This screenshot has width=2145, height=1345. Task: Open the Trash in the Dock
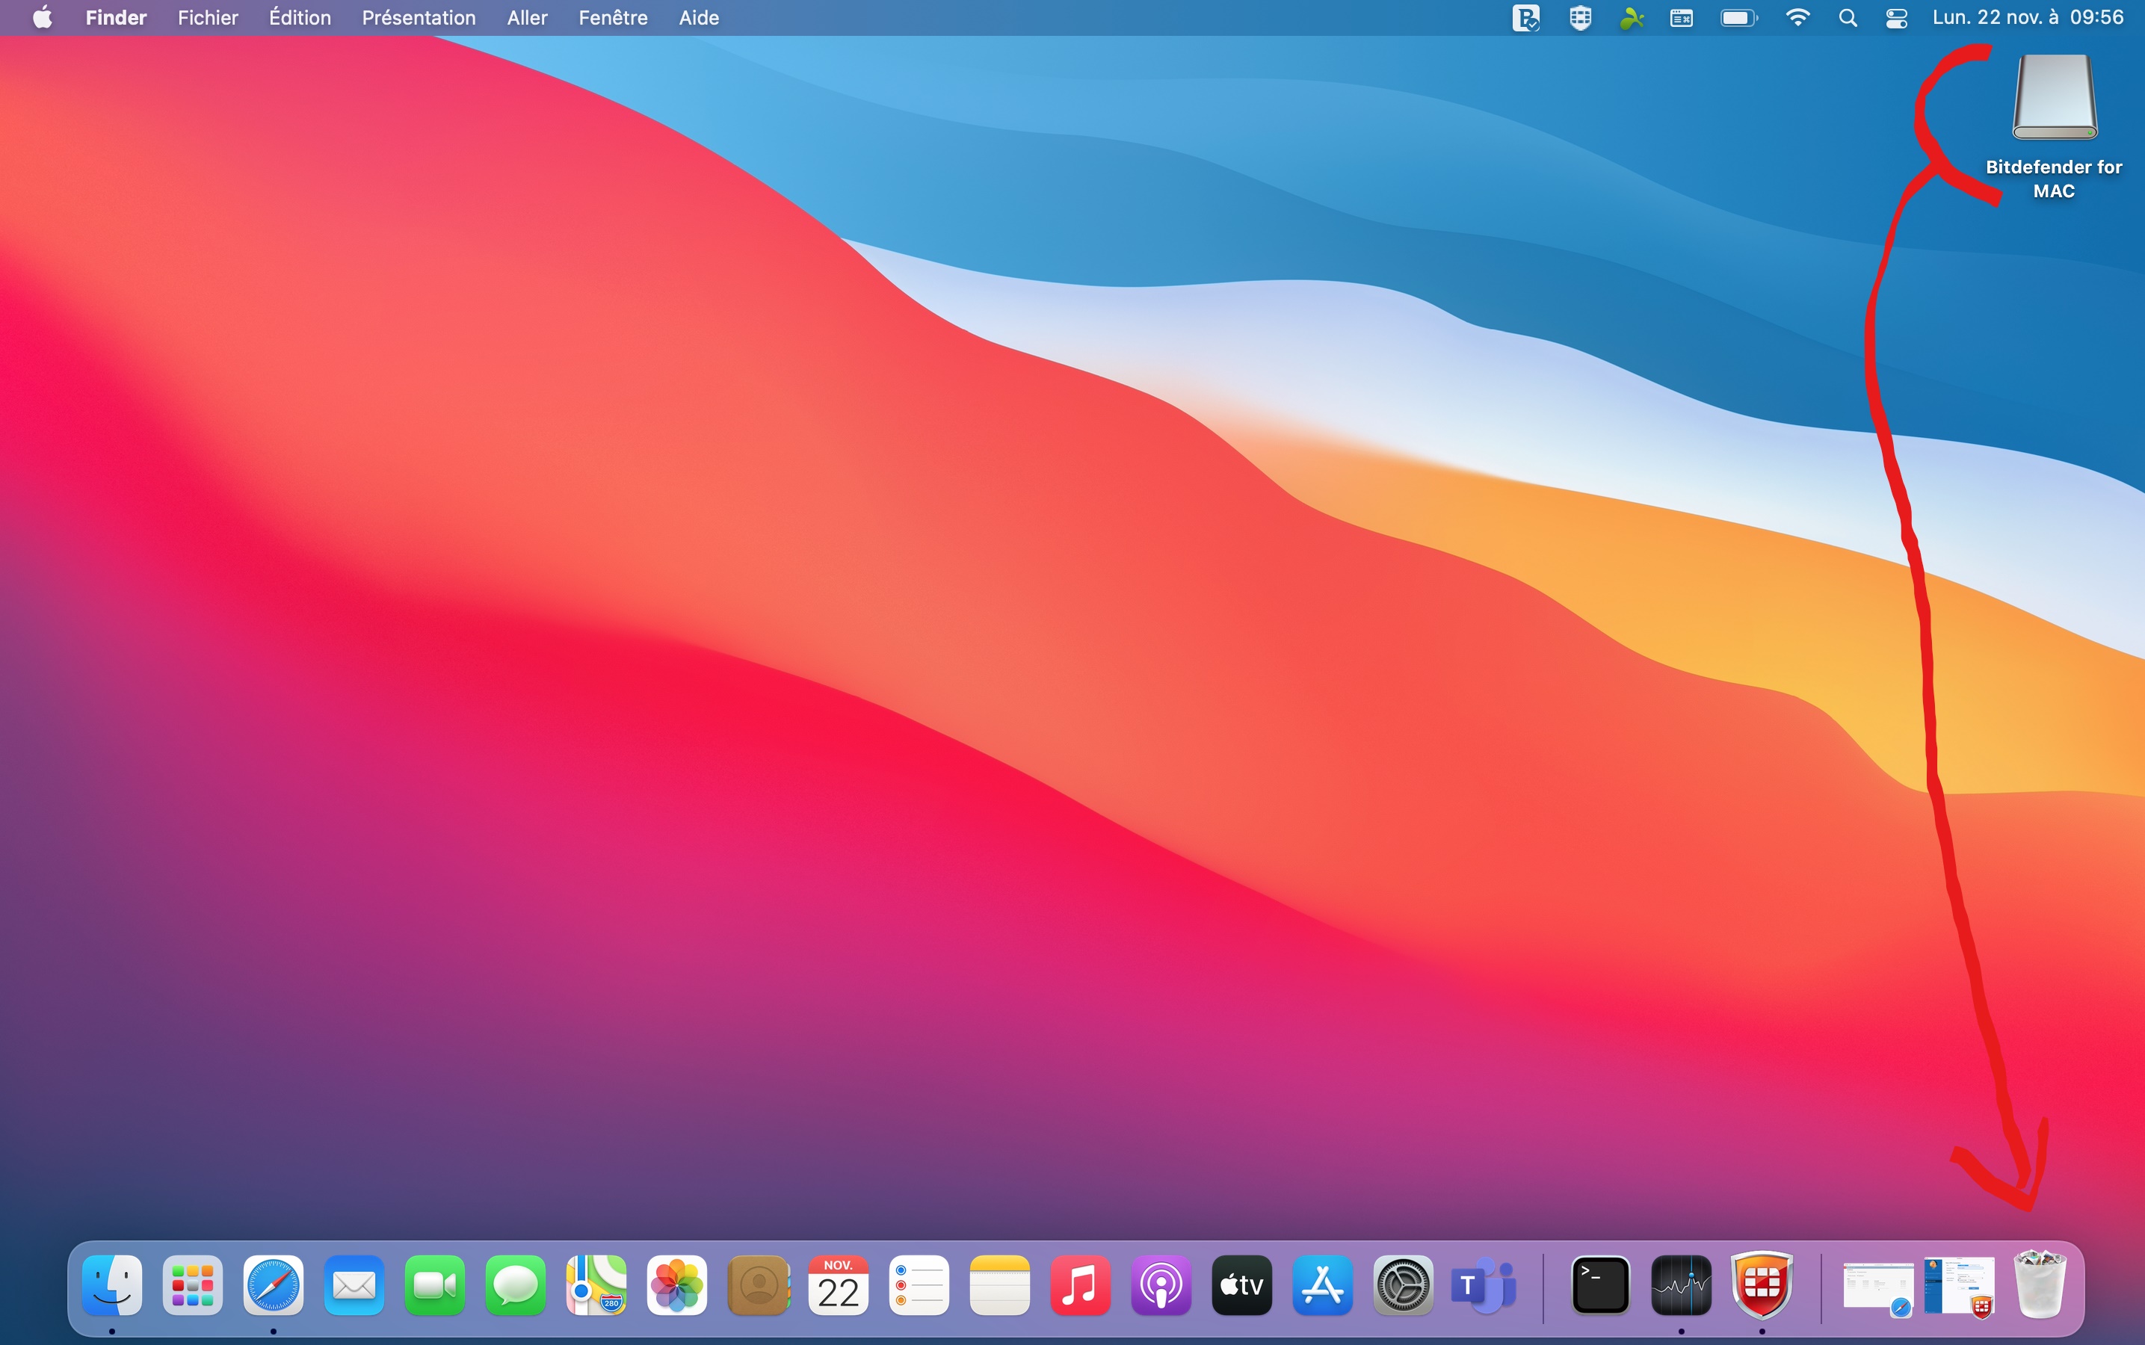click(2040, 1285)
